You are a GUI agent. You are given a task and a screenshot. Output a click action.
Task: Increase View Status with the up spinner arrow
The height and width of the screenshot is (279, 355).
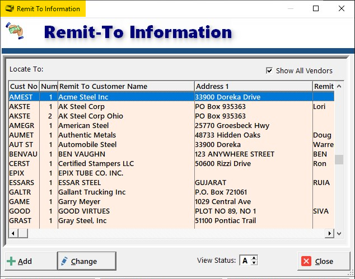tap(254, 258)
